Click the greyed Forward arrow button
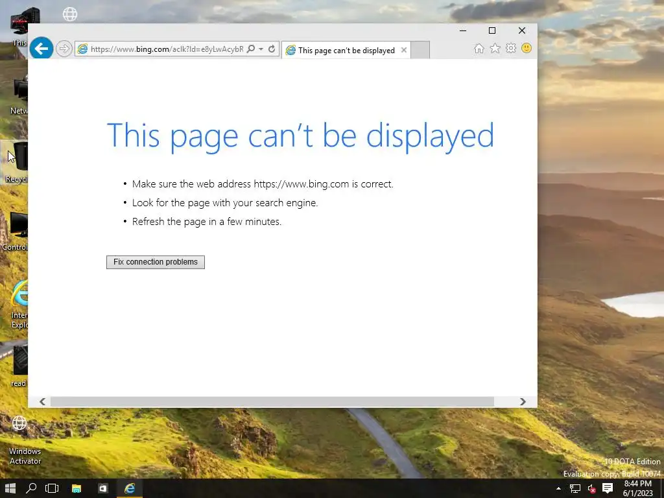Image resolution: width=664 pixels, height=498 pixels. click(64, 49)
